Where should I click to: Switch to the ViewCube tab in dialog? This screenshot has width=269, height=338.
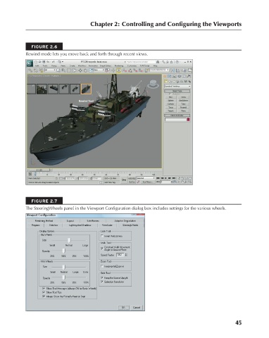[x=107, y=225]
